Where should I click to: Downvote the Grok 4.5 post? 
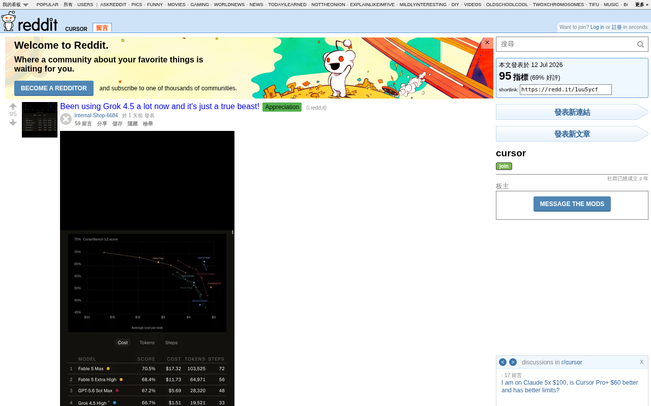pyautogui.click(x=13, y=122)
